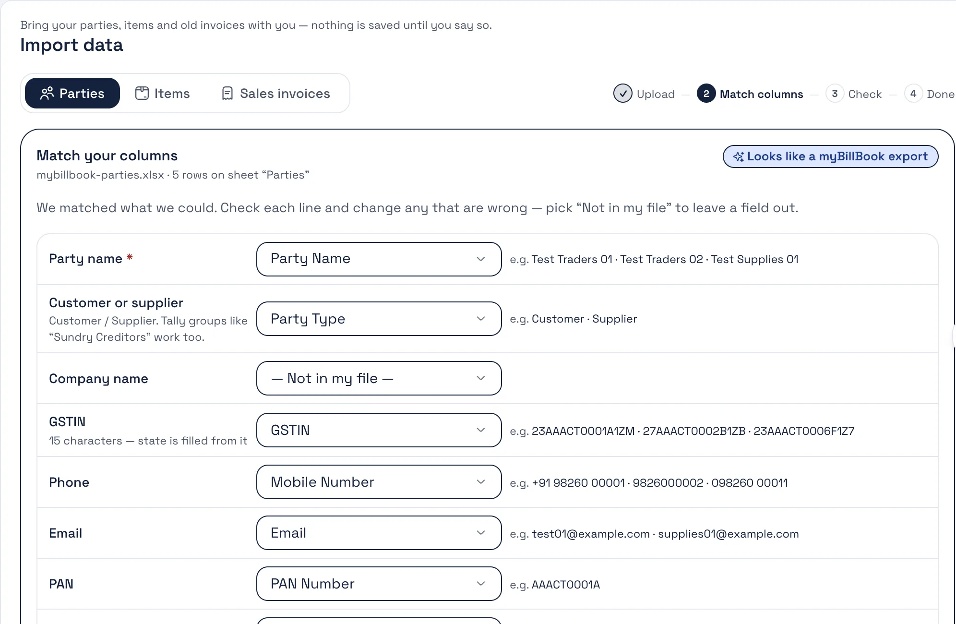Click the Match columns step label

pos(761,94)
